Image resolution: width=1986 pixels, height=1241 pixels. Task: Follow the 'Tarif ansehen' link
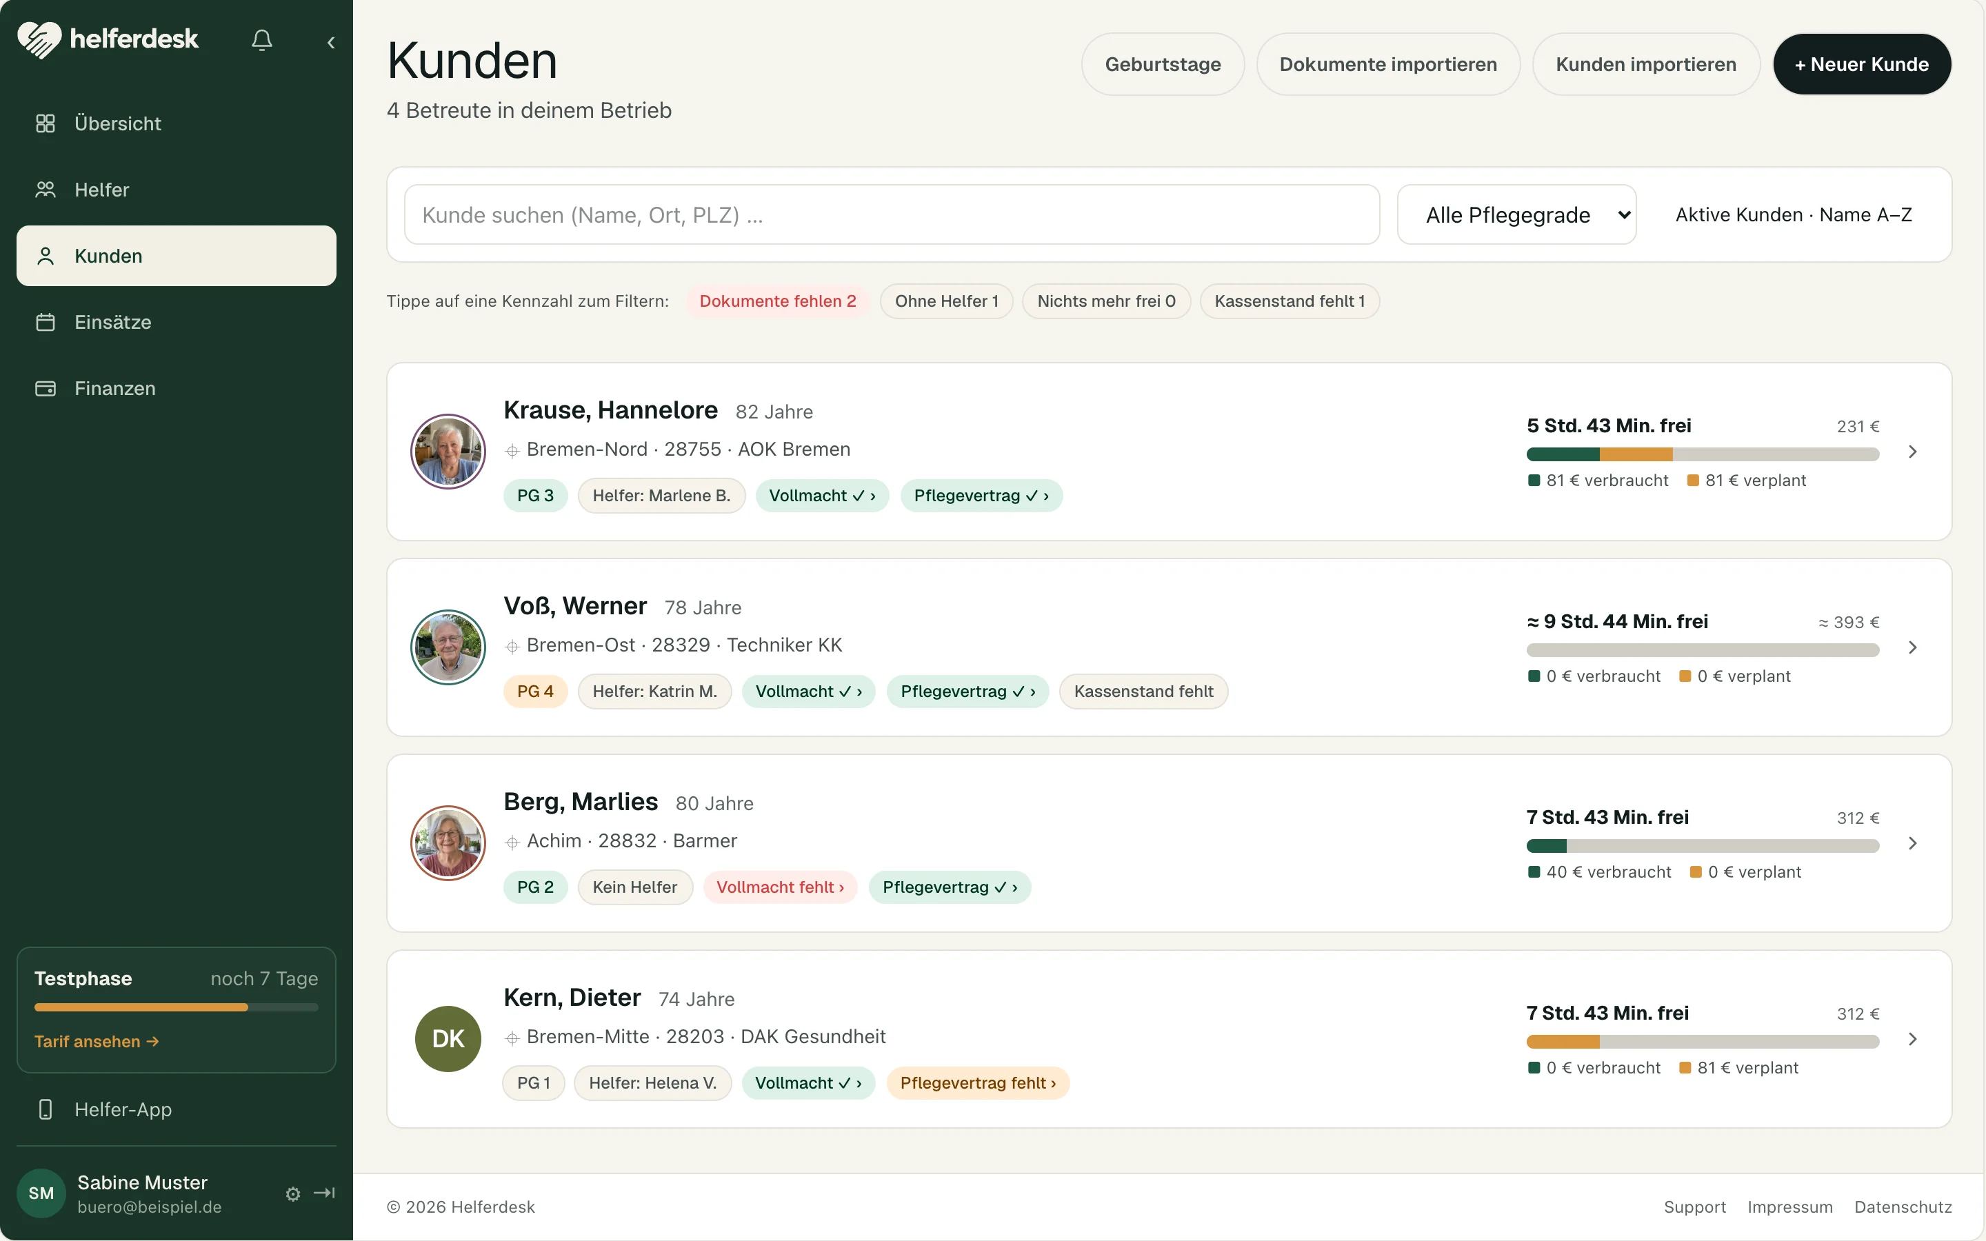coord(97,1042)
